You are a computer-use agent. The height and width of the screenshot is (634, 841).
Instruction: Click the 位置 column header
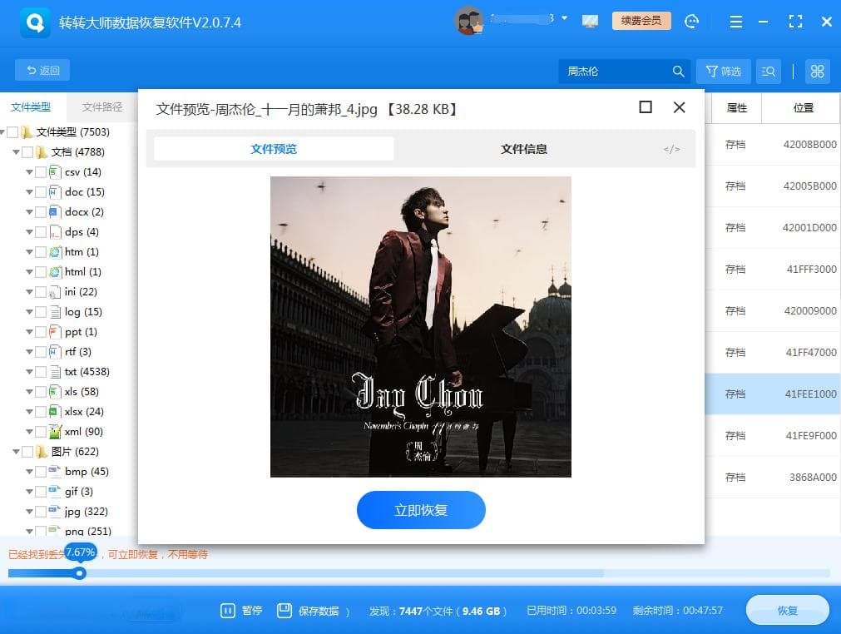point(803,108)
